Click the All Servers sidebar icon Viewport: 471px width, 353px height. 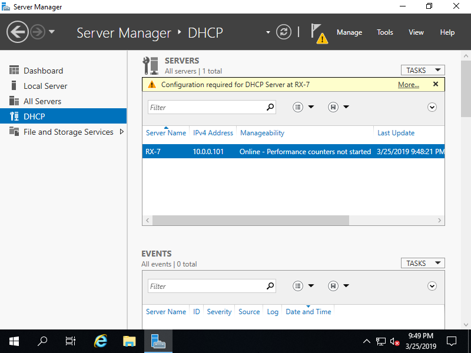(x=14, y=101)
